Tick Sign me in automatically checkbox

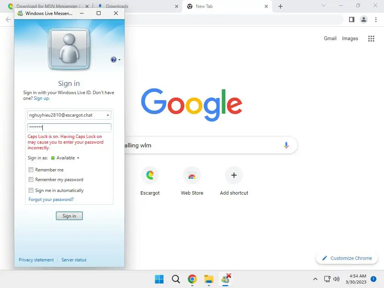point(31,190)
